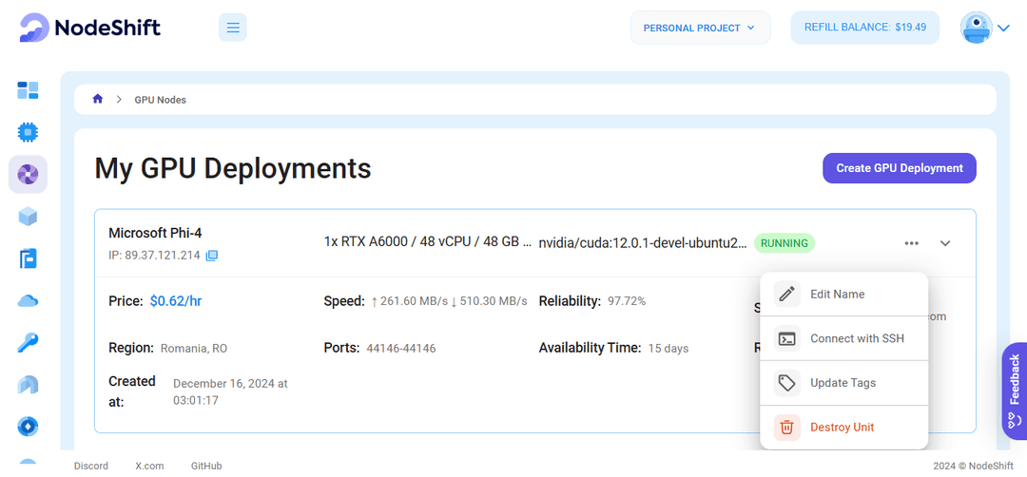This screenshot has height=477, width=1027.
Task: Select the GPU Nodes sidebar icon
Action: pyautogui.click(x=28, y=174)
